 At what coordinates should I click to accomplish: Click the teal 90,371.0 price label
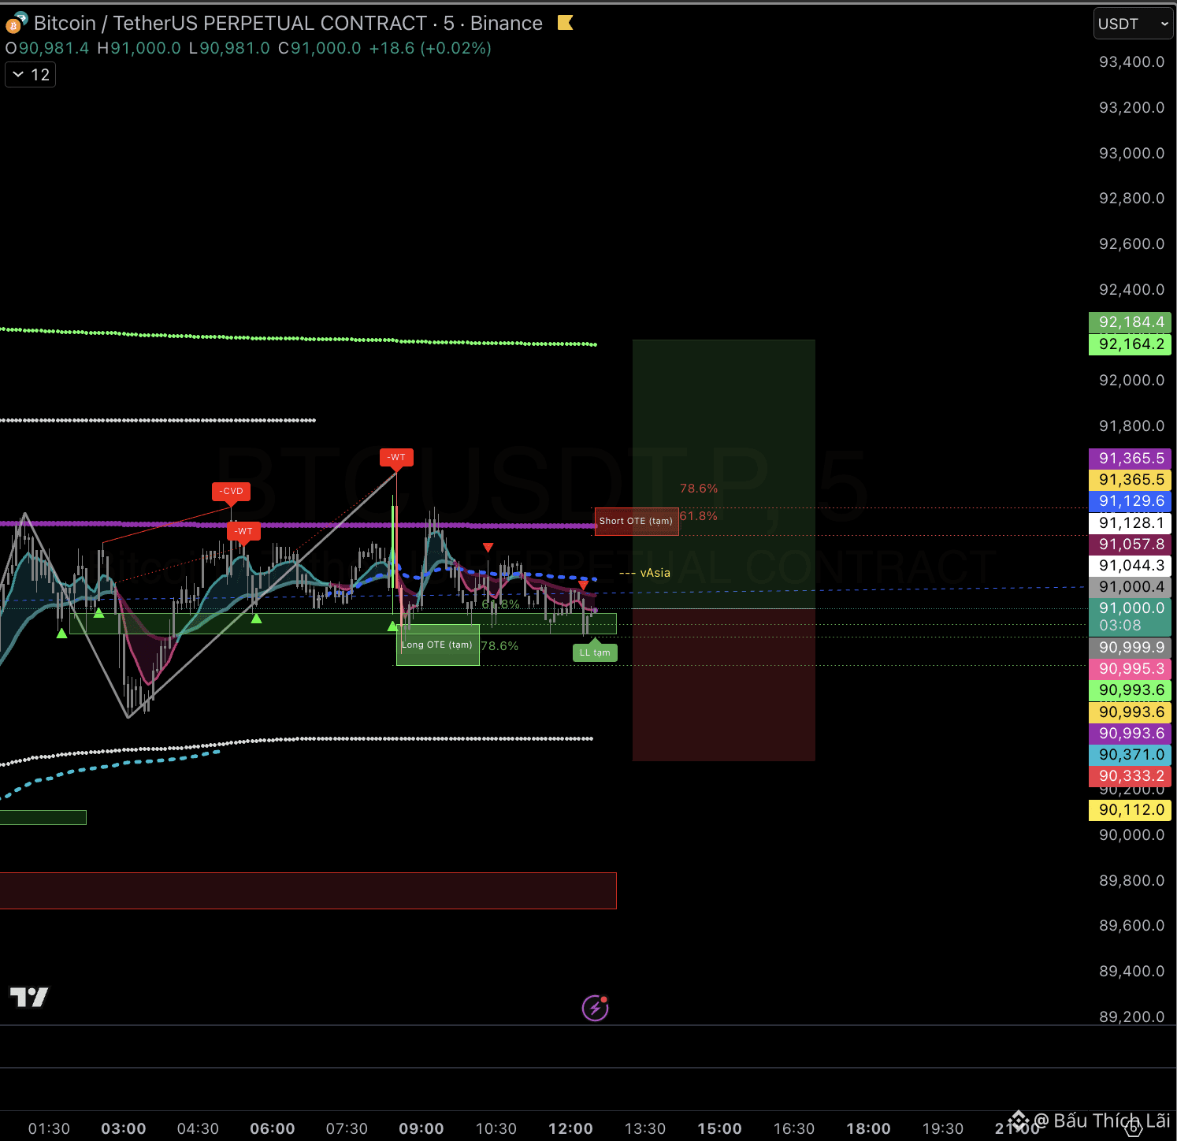(1131, 755)
